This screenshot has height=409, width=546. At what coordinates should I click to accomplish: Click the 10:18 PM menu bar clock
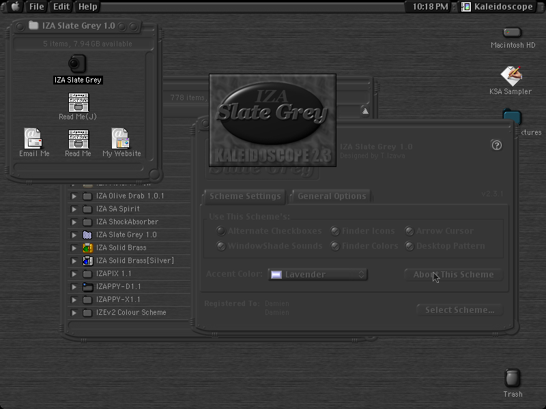[430, 7]
